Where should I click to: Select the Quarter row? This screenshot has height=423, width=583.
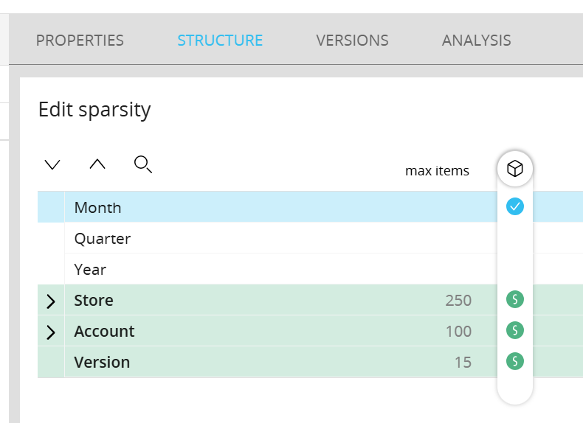pyautogui.click(x=310, y=238)
